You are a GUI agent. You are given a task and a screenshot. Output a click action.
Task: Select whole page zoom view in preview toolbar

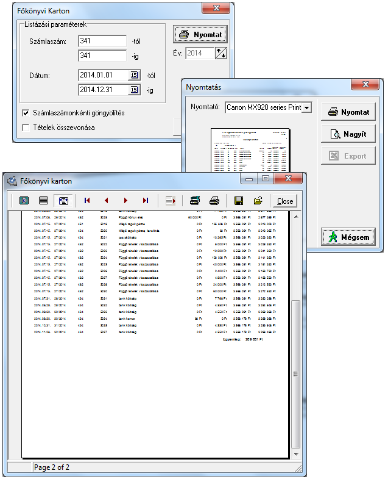(24, 201)
